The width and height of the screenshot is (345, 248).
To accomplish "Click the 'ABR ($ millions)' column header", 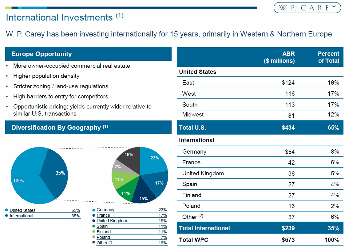I will tap(279, 57).
